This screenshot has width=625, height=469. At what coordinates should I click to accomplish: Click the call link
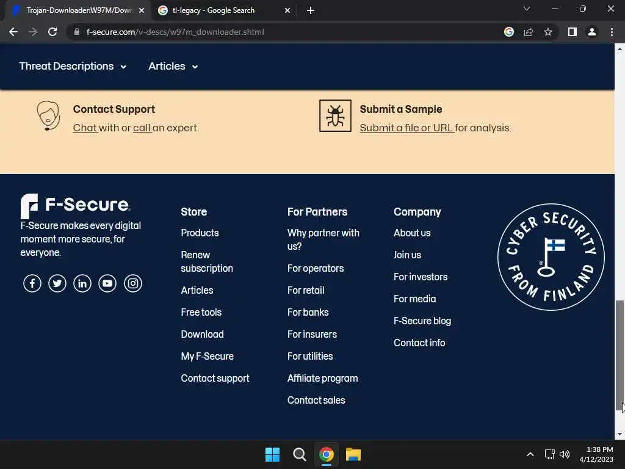click(x=142, y=128)
